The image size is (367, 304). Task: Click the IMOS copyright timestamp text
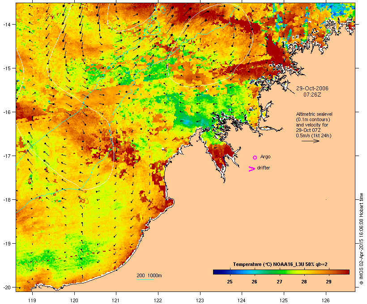(x=361, y=239)
